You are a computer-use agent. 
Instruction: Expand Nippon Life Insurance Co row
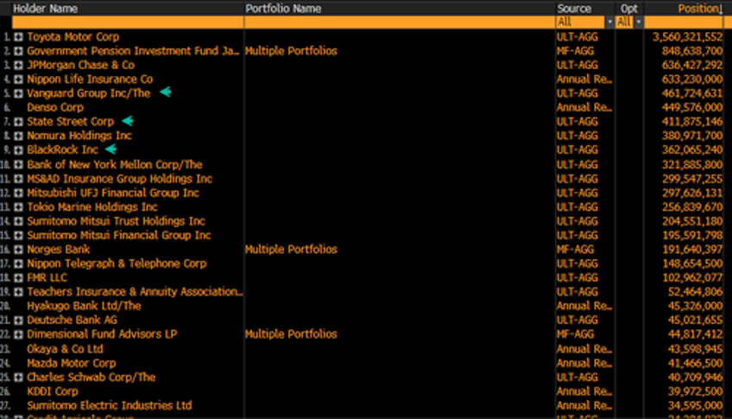coord(18,79)
